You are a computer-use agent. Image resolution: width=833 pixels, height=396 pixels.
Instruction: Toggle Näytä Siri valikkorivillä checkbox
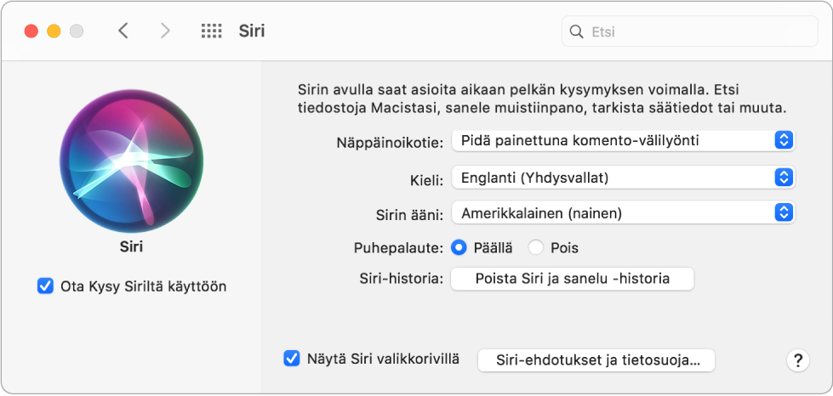coord(291,359)
